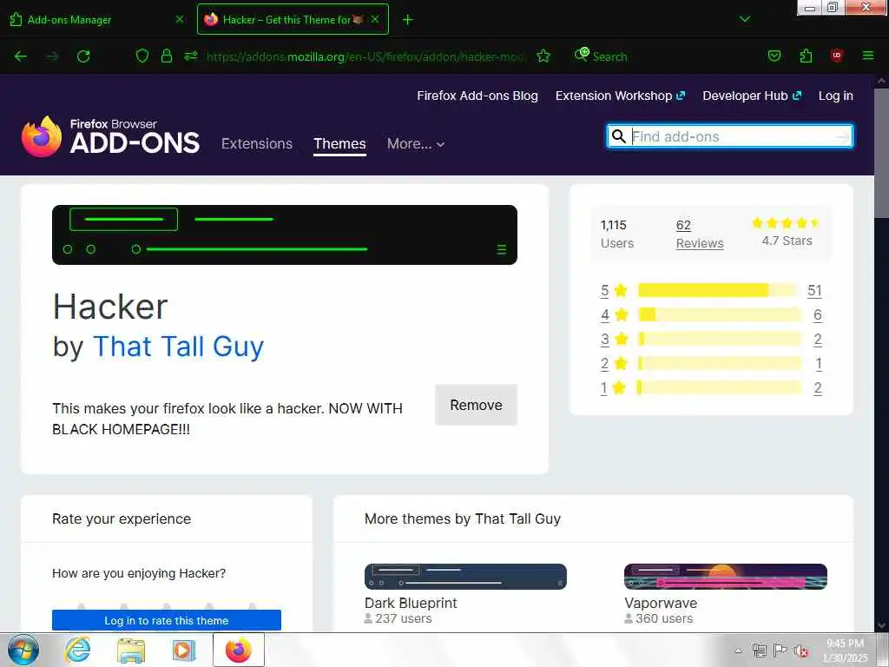889x667 pixels.
Task: Click the muted volume tray icon
Action: pyautogui.click(x=801, y=650)
